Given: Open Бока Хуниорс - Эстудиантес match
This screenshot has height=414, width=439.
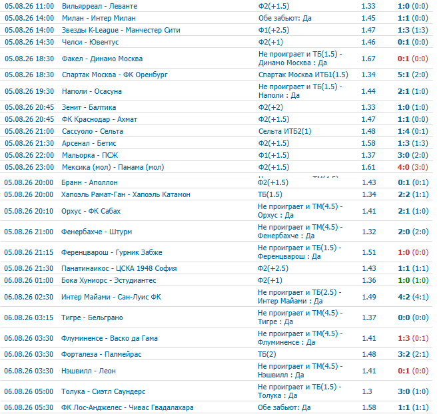Looking at the screenshot, I should coord(109,281).
